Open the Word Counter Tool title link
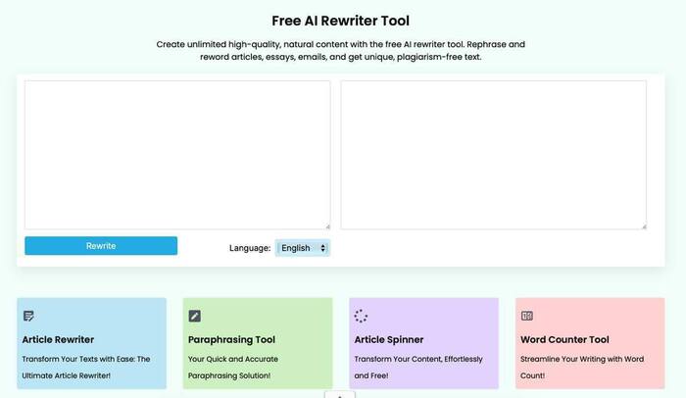This screenshot has width=686, height=398. tap(564, 340)
